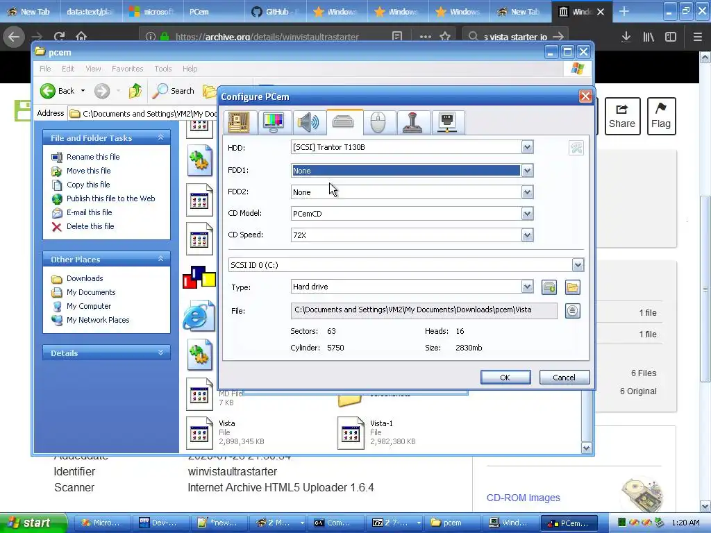Open Downloads in Other Places
Viewport: 711px width, 533px height.
(x=85, y=278)
